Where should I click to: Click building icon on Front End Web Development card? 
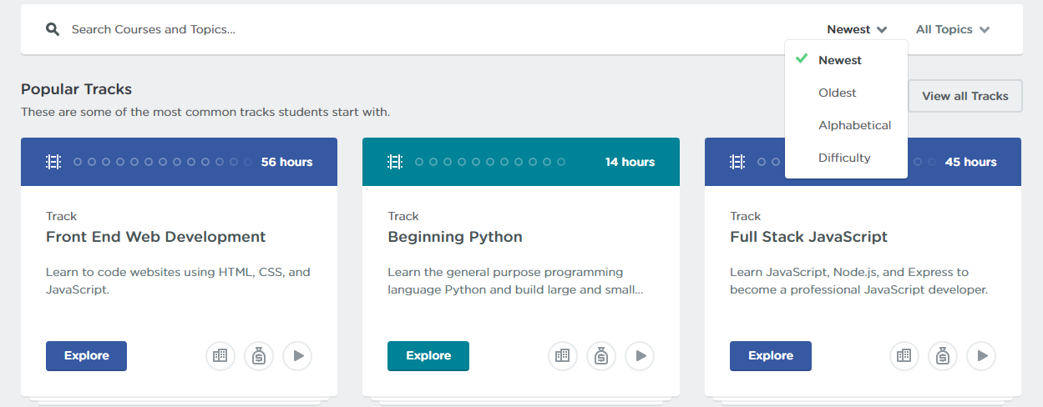point(220,356)
